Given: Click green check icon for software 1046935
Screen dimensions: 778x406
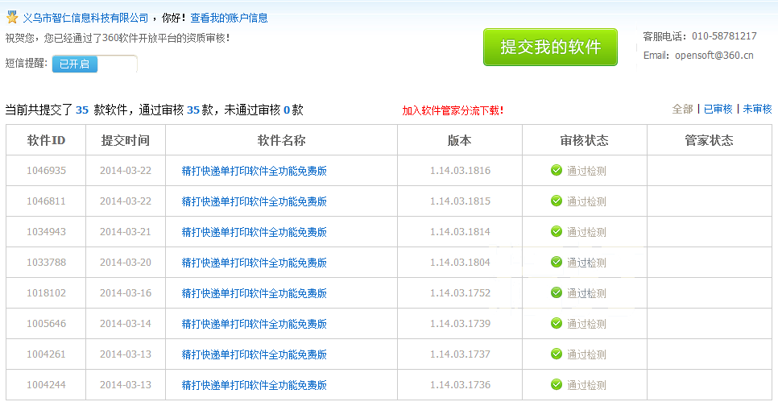Looking at the screenshot, I should pyautogui.click(x=556, y=170).
